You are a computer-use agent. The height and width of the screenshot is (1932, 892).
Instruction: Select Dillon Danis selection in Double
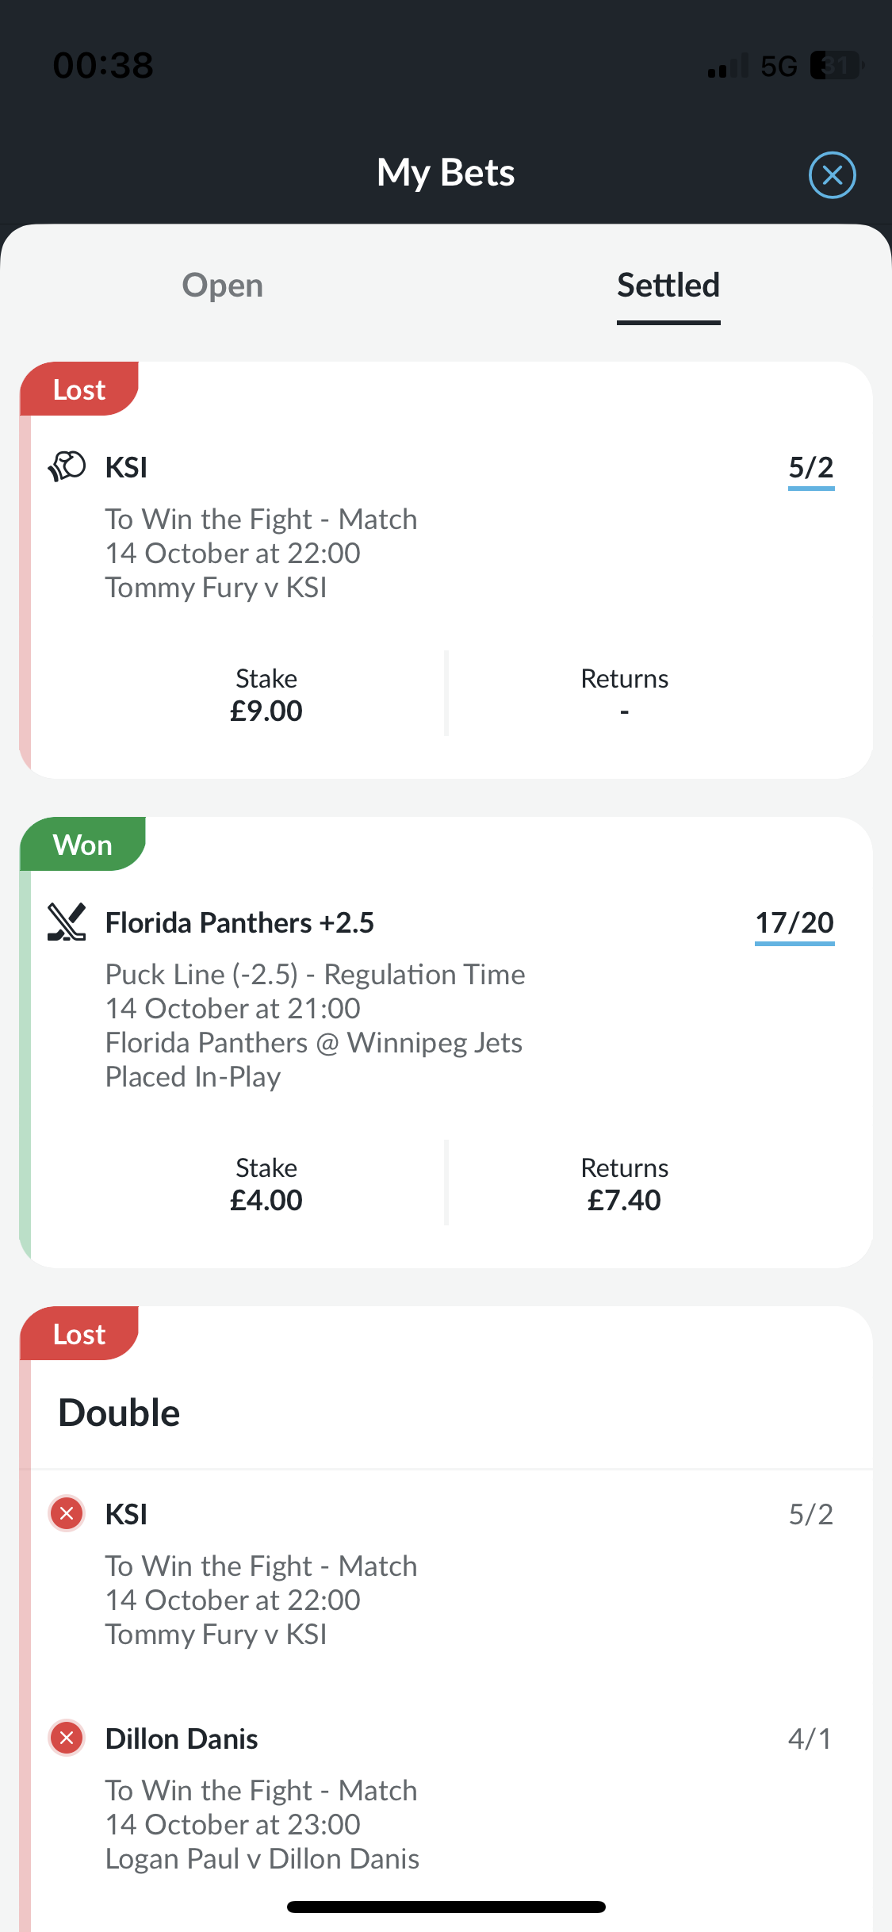pyautogui.click(x=182, y=1738)
